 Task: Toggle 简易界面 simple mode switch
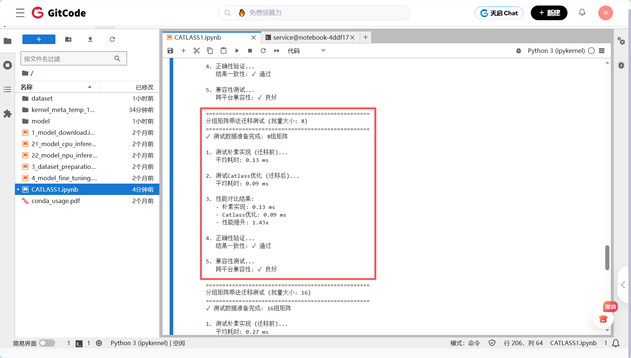point(47,343)
